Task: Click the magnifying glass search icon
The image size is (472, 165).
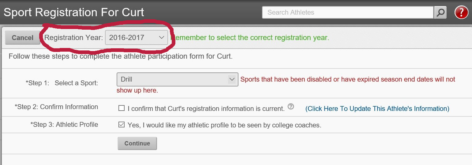Action: click(x=440, y=13)
